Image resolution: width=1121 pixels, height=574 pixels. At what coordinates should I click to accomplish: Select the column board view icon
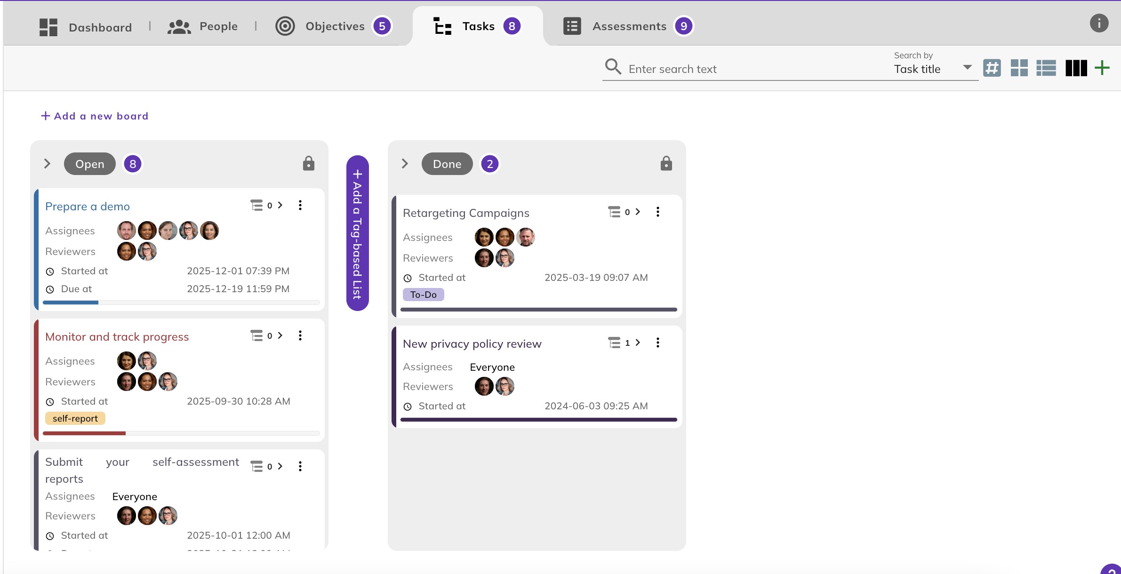[x=1076, y=68]
